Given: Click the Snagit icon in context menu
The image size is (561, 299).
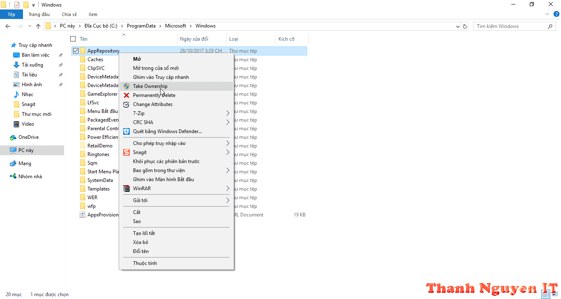Looking at the screenshot, I should point(126,152).
